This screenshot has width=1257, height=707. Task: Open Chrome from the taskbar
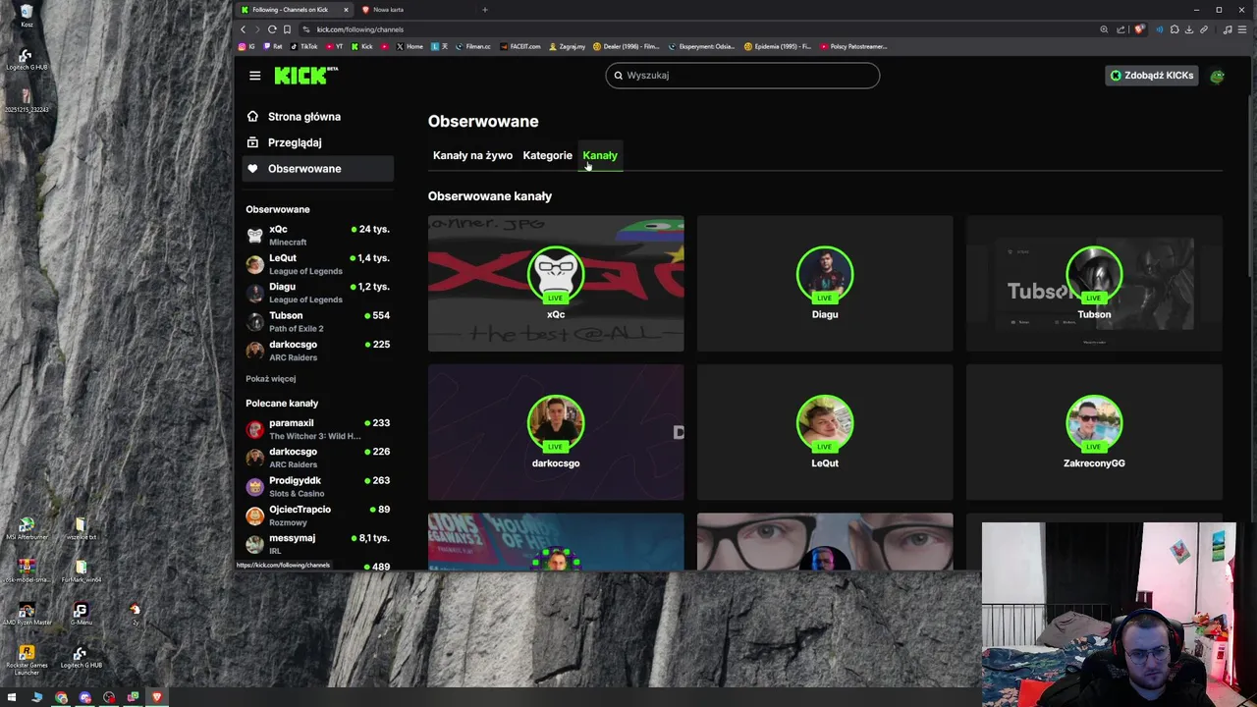click(x=61, y=697)
